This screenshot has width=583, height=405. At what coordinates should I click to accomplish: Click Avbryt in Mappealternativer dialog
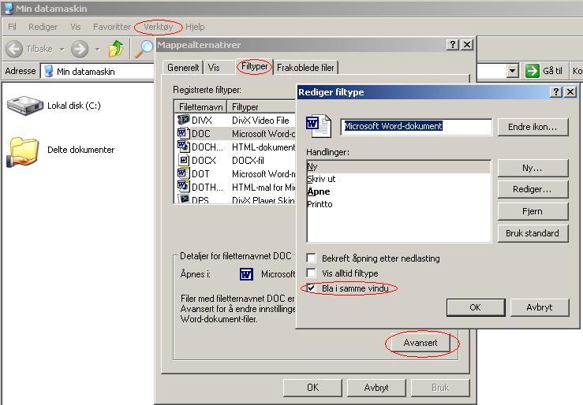pos(376,388)
